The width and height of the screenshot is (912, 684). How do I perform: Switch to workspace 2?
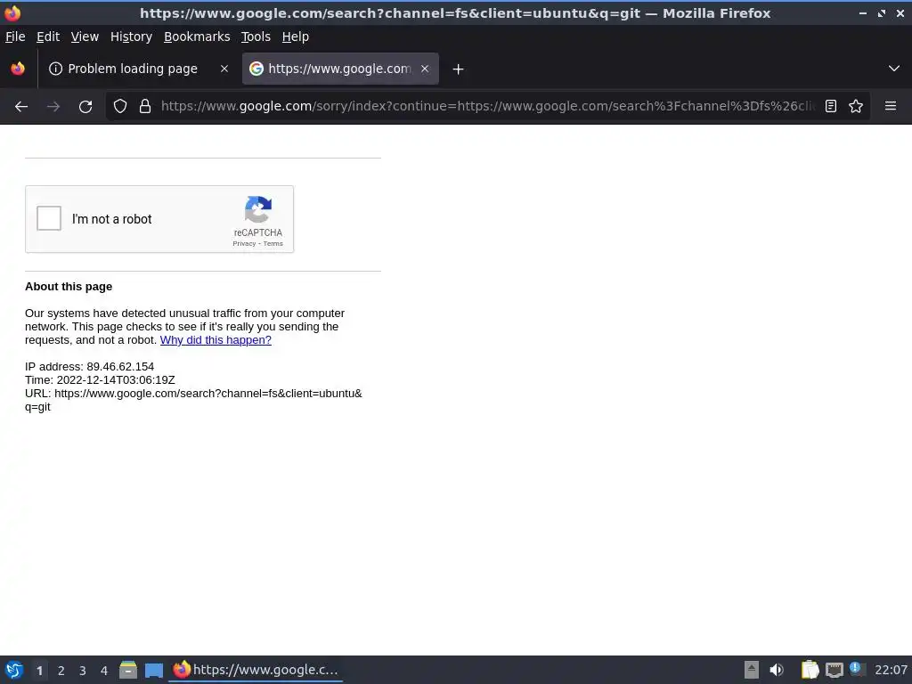61,671
